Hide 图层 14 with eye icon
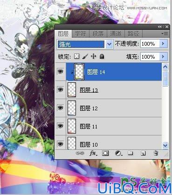Image resolution: width=172 pixels, height=195 pixels. (x=60, y=72)
